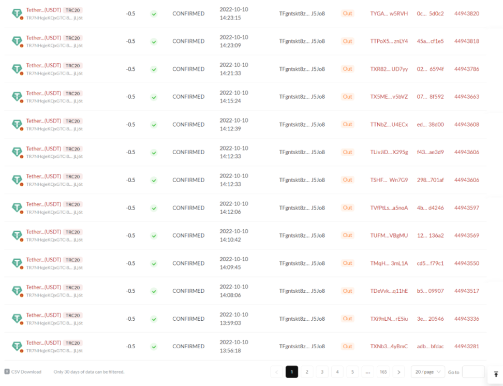Open block number 44943550
Viewport: 503px width, 386px height.
click(x=466, y=263)
